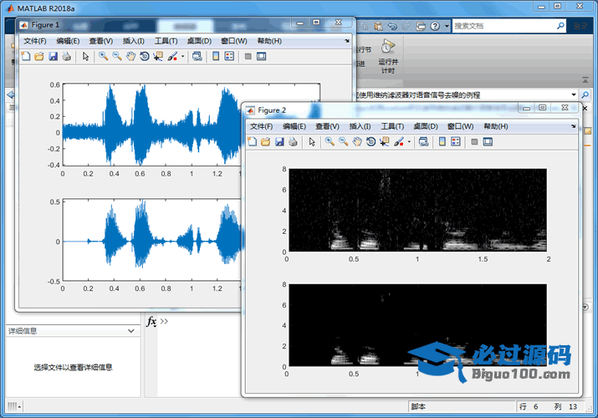Select Pan hand tool in Figure 2
Screen dimensions: 598x418
point(357,142)
